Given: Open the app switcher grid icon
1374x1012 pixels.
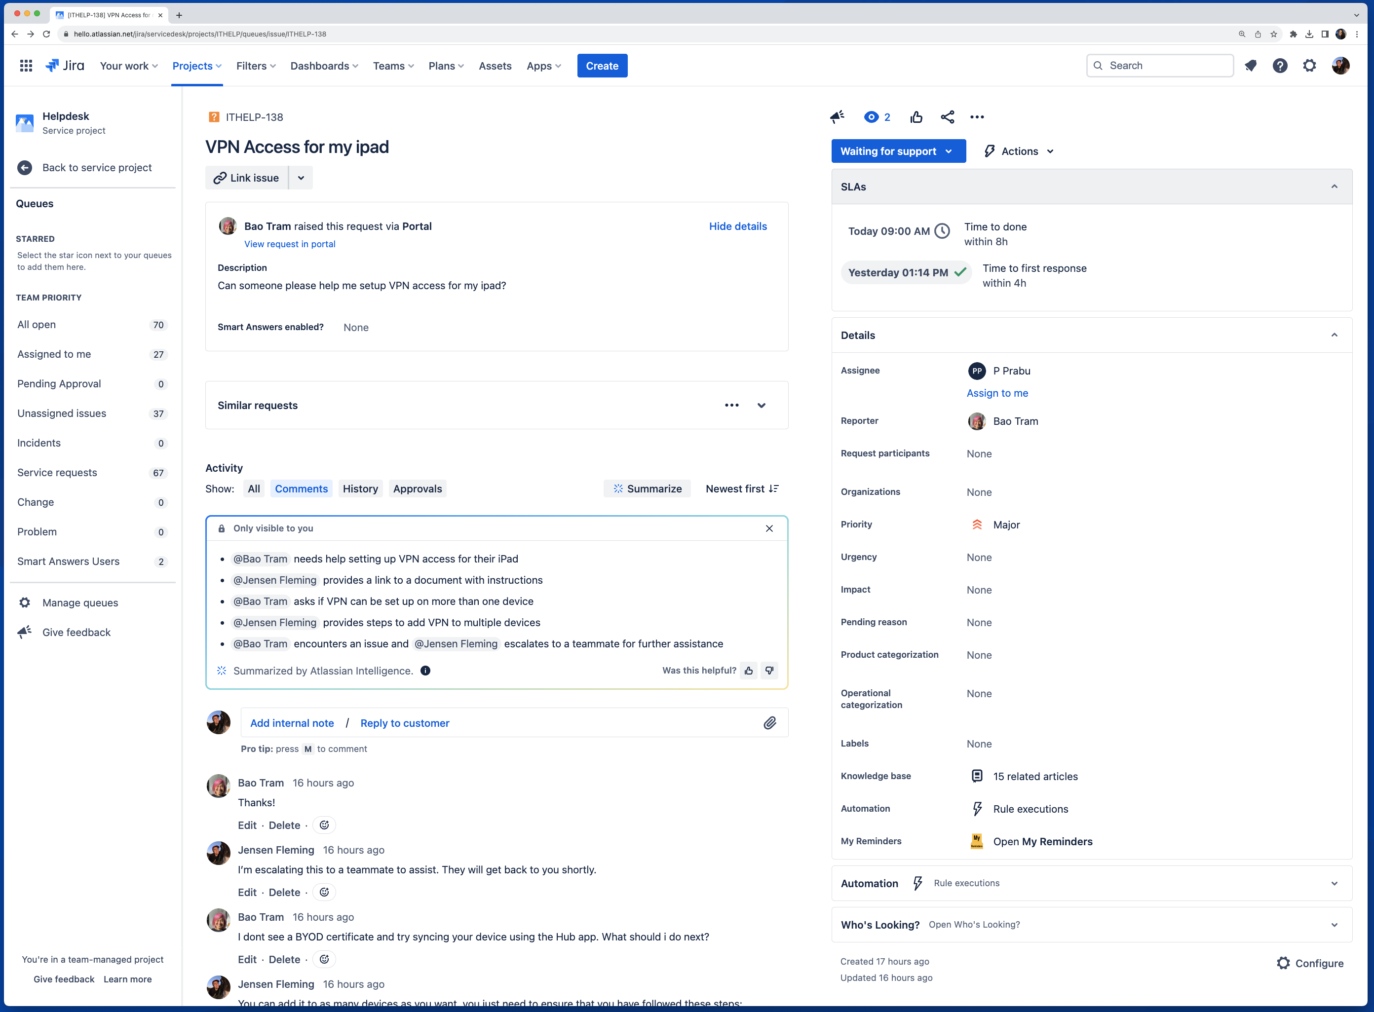Looking at the screenshot, I should 26,66.
